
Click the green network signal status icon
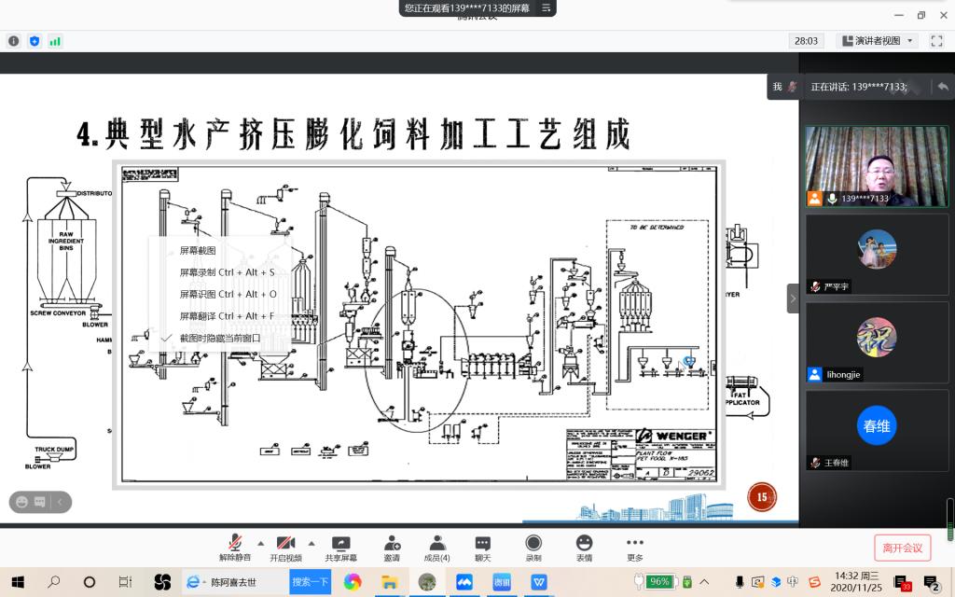pyautogui.click(x=55, y=41)
